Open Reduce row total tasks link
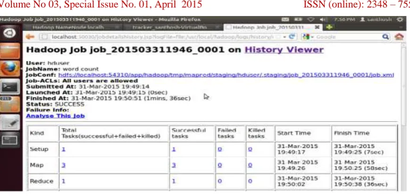The width and height of the screenshot is (410, 196). pyautogui.click(x=63, y=181)
